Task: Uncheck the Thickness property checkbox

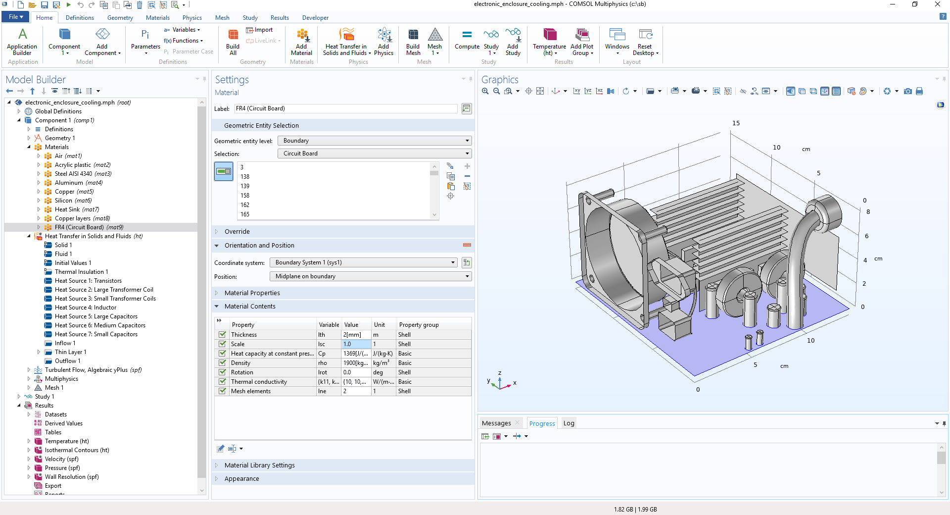Action: tap(223, 335)
